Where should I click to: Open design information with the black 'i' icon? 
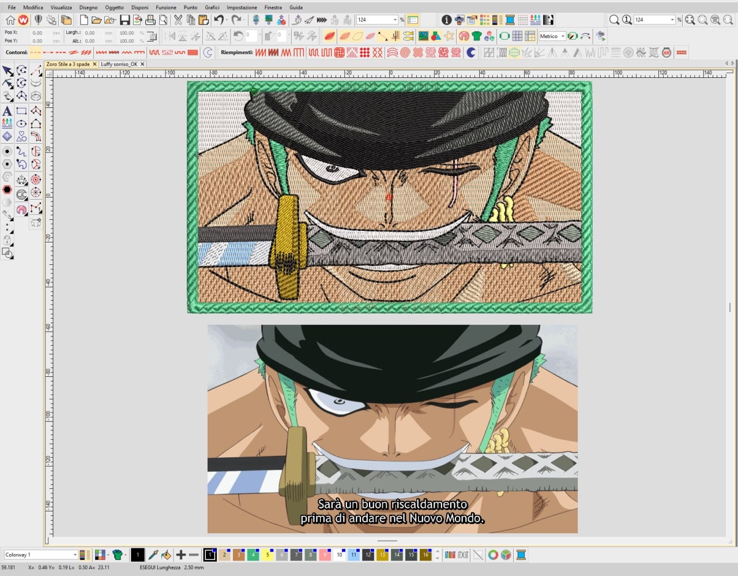[446, 20]
